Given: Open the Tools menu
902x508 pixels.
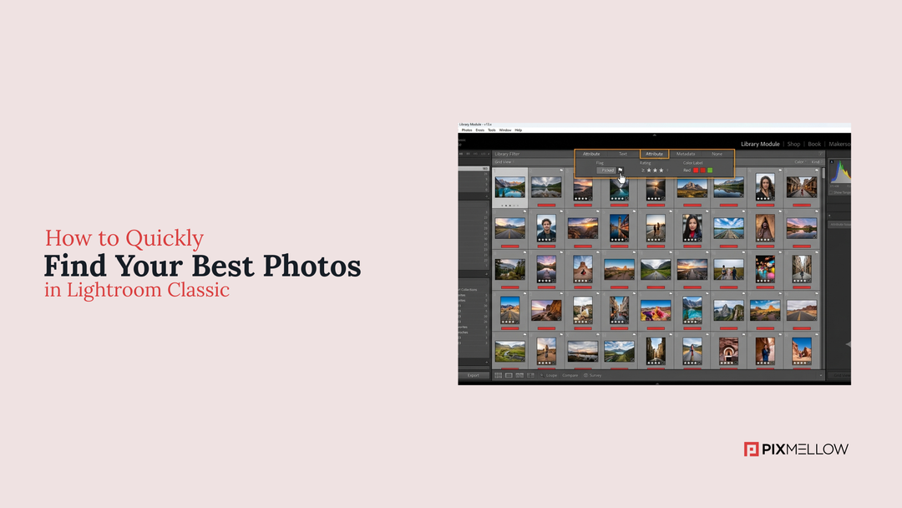Looking at the screenshot, I should [x=492, y=130].
